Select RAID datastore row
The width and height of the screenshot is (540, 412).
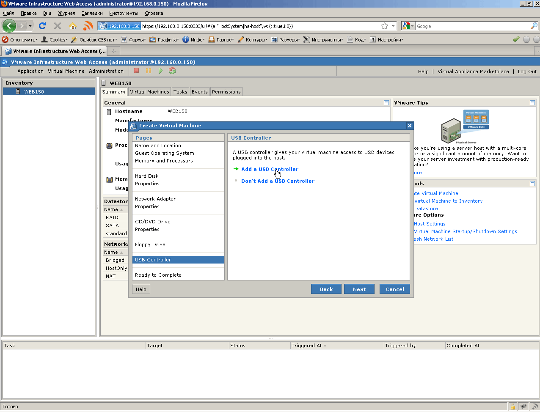(116, 217)
